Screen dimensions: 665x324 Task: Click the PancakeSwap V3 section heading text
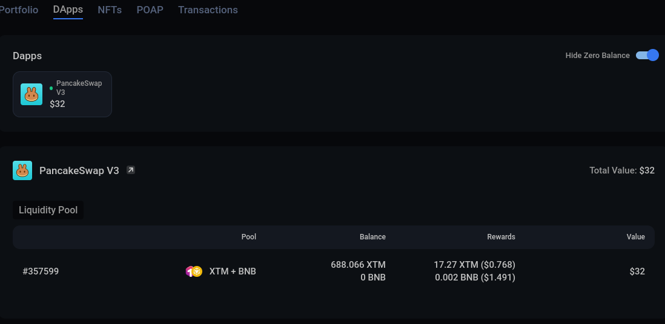[x=79, y=170]
